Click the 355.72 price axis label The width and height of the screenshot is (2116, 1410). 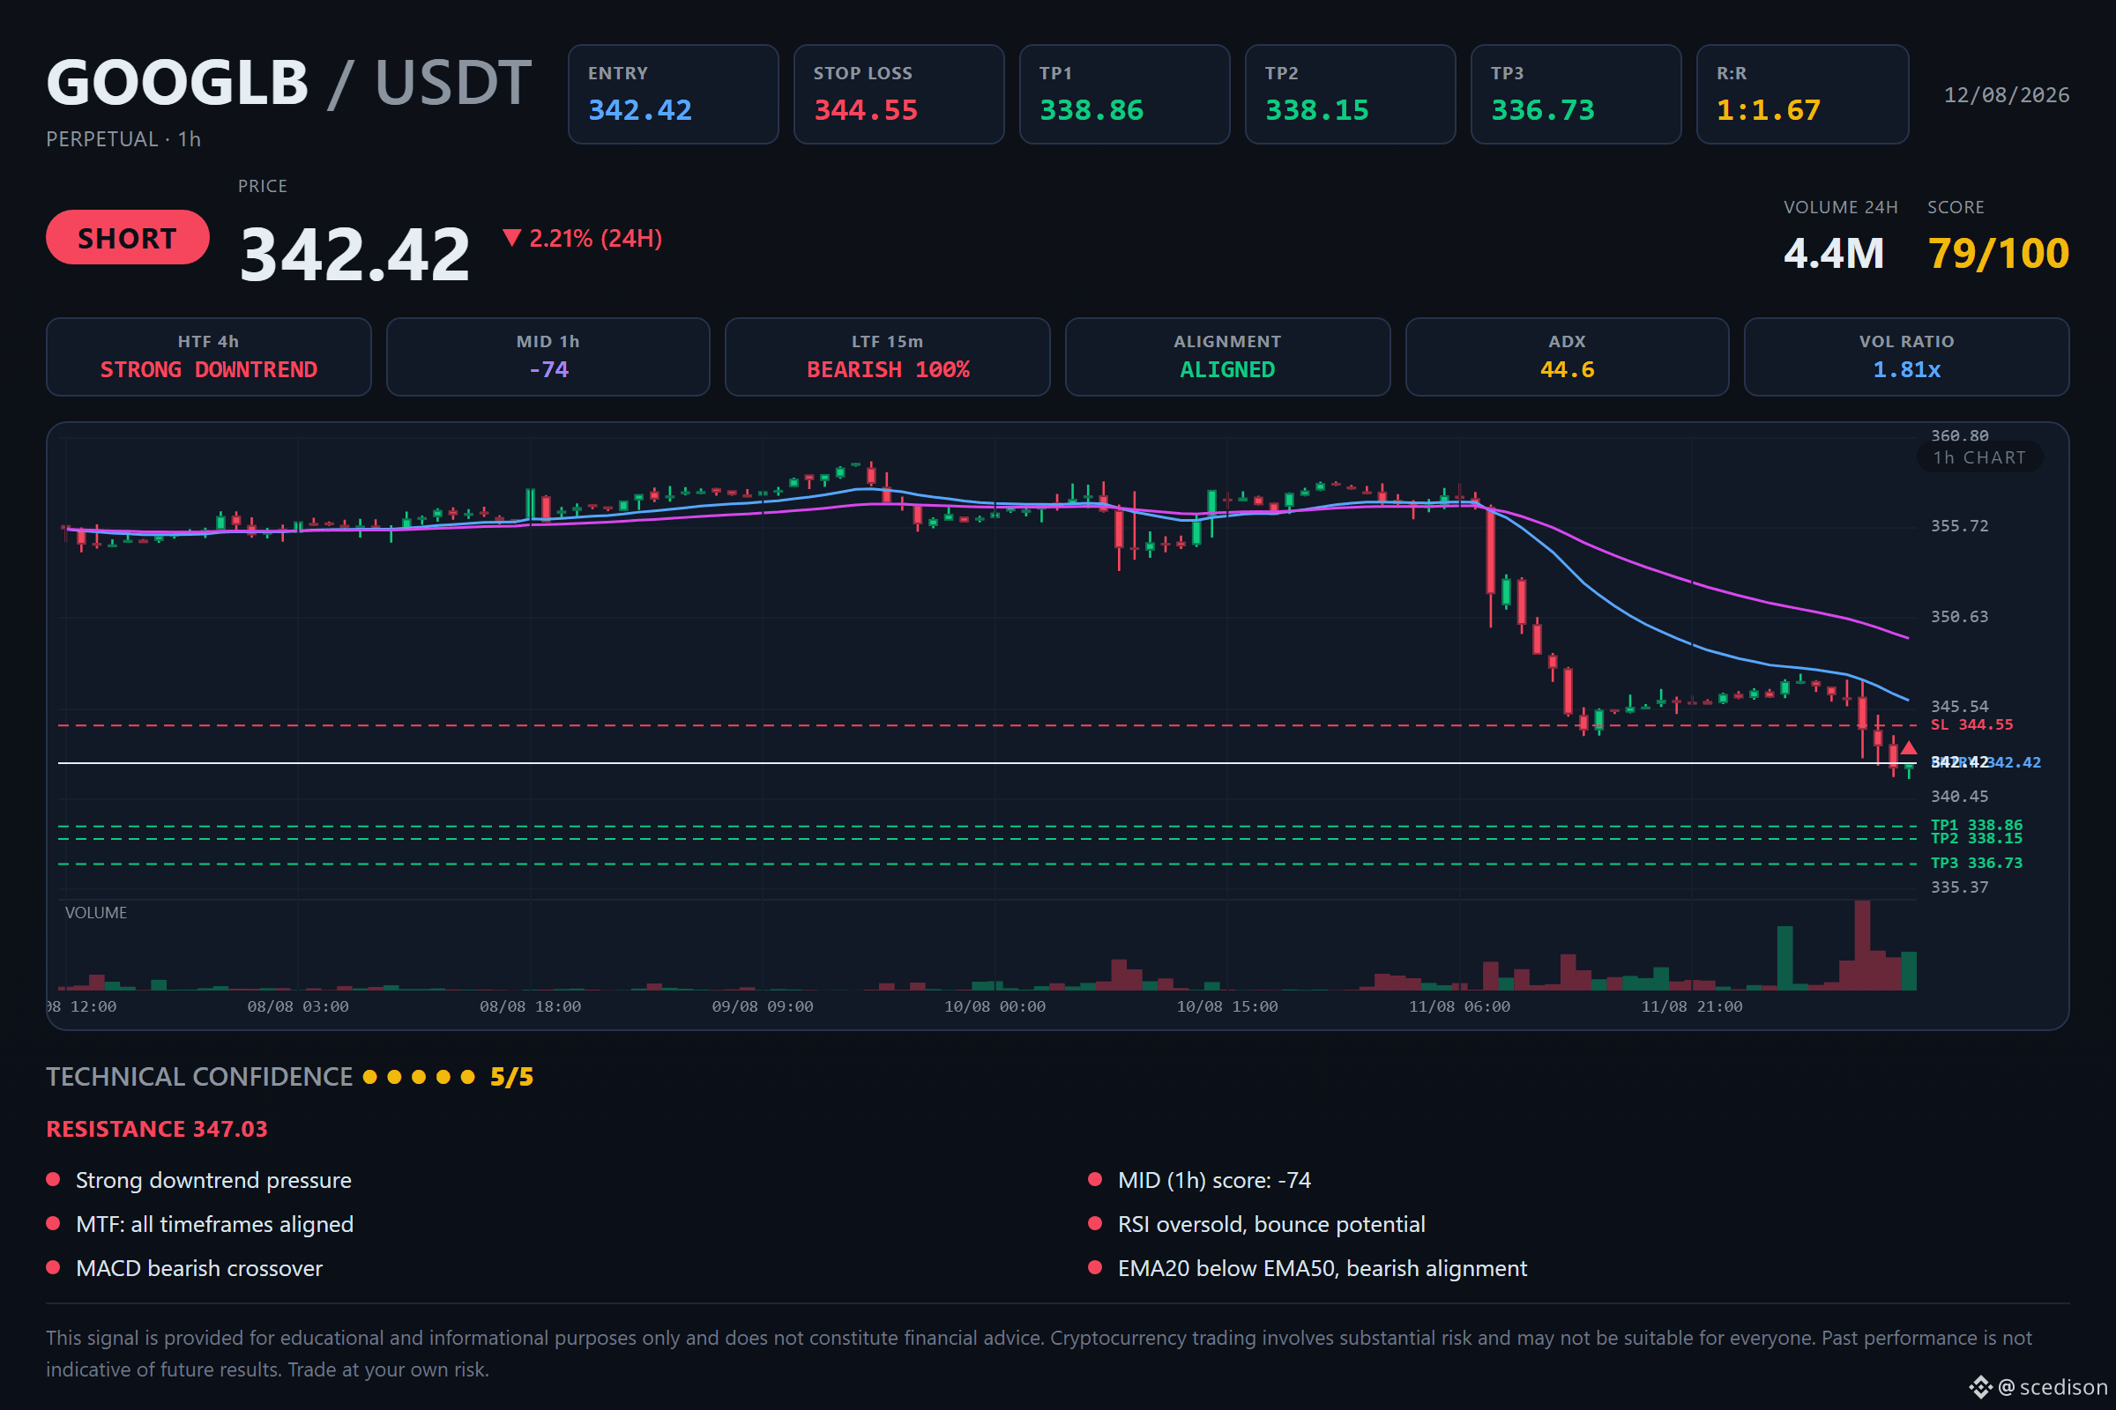coord(1959,526)
